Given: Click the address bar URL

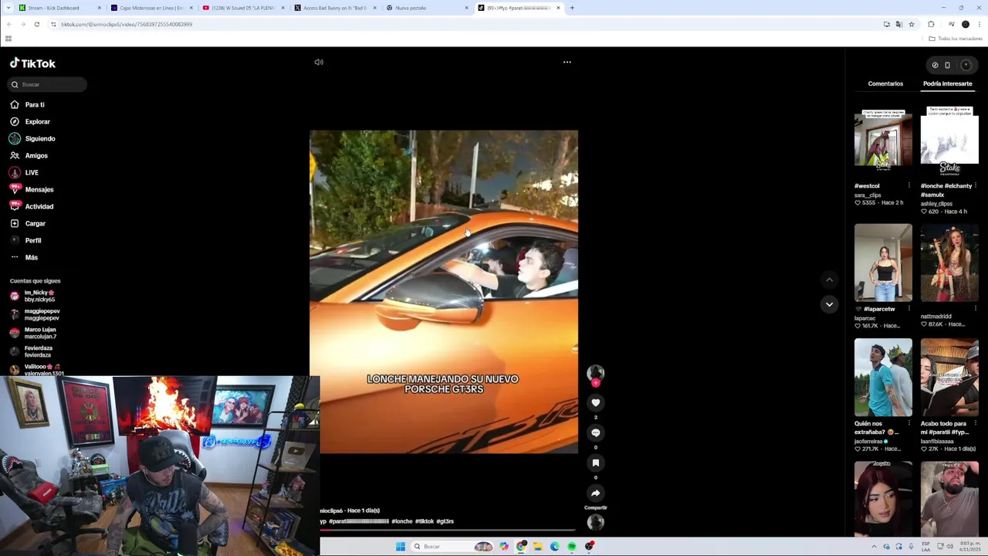Looking at the screenshot, I should 127,24.
